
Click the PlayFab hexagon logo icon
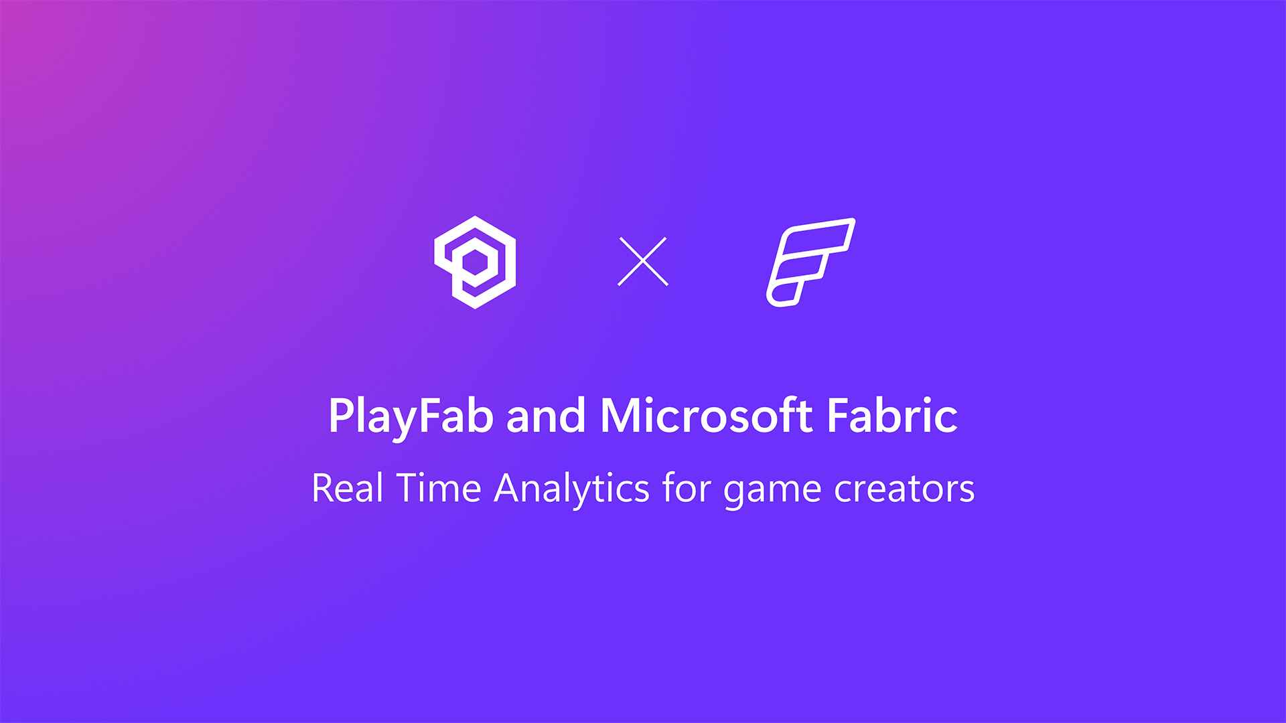coord(477,260)
